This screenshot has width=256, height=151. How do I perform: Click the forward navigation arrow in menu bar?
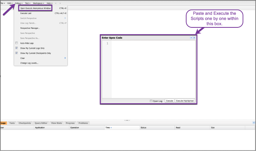coord(60,3)
